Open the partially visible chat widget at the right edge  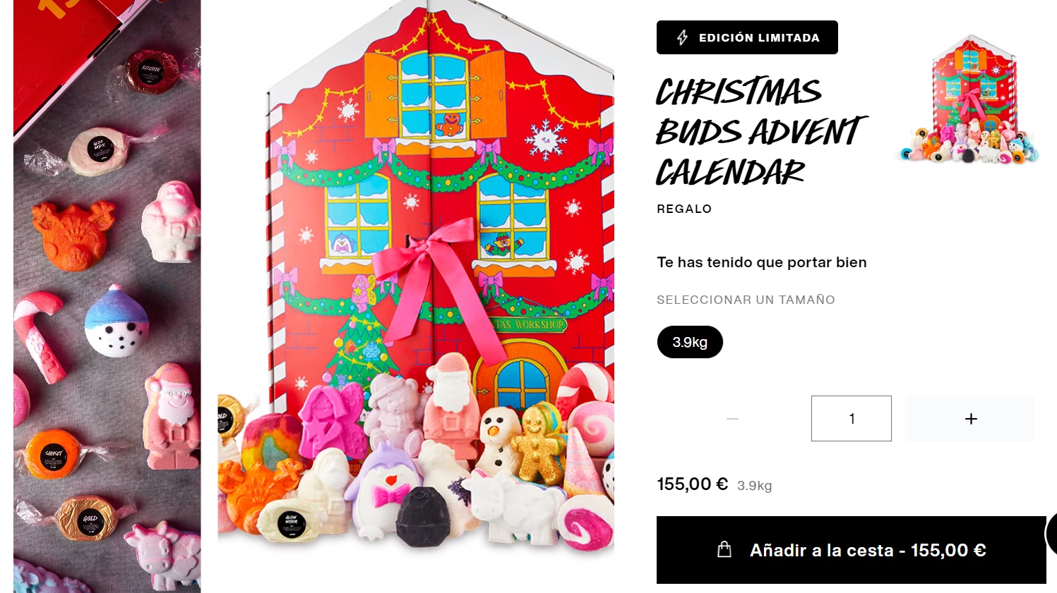pos(1051,534)
